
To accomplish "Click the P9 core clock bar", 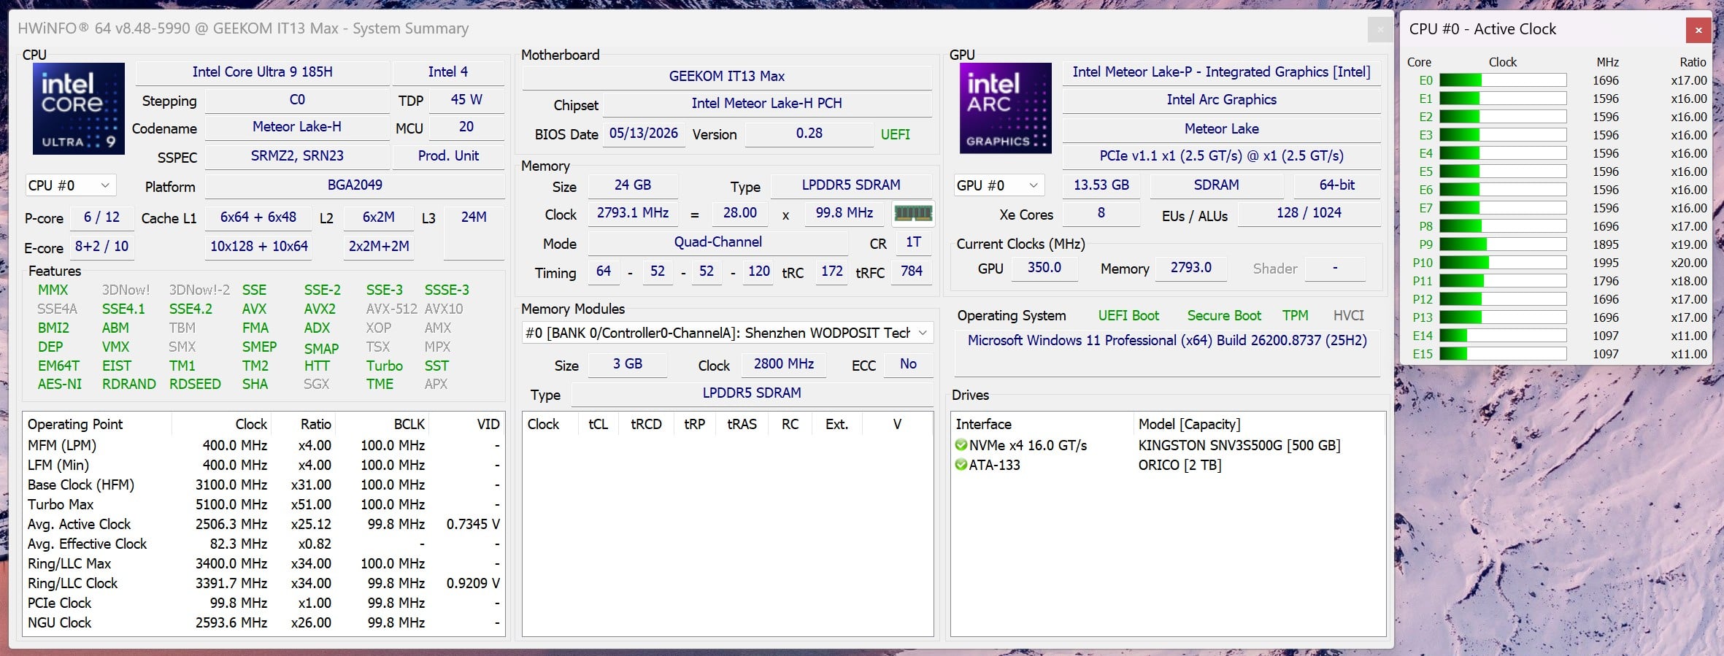I will click(x=1503, y=244).
